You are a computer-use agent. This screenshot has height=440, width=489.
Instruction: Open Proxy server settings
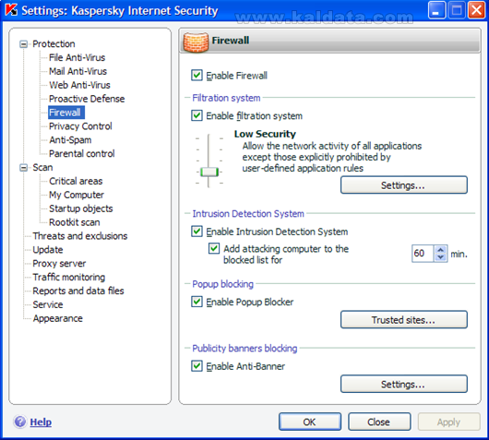tap(59, 264)
